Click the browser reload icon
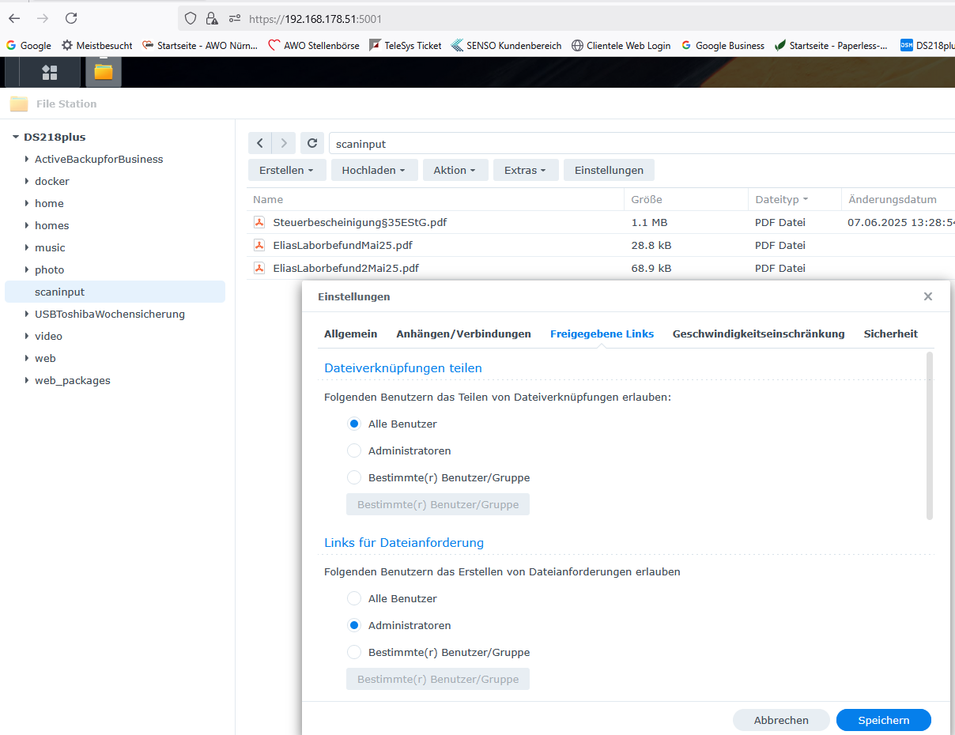Screen dimensions: 955x735 [71, 17]
